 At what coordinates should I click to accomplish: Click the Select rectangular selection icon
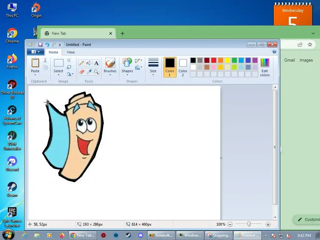(58, 63)
